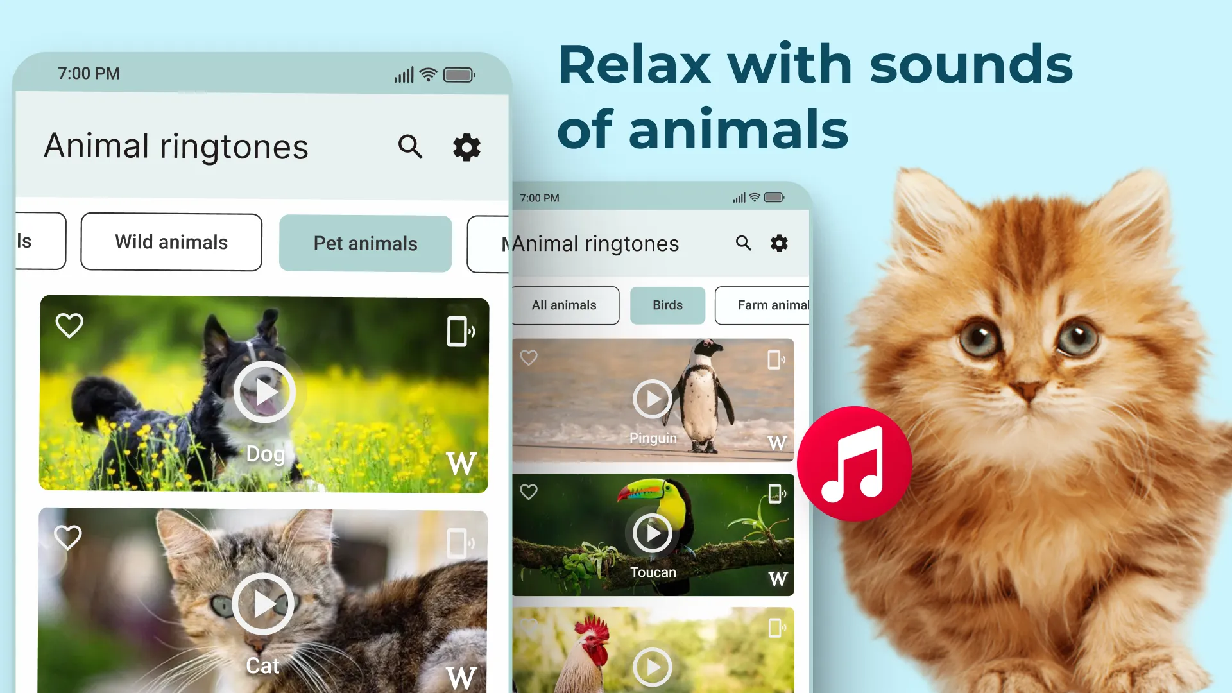Set Toucan sound as ringtone
Viewport: 1232px width, 693px height.
pos(776,492)
